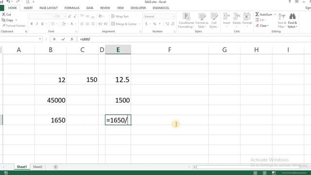This screenshot has width=311, height=175.
Task: Toggle Align Left
Action: point(82,24)
